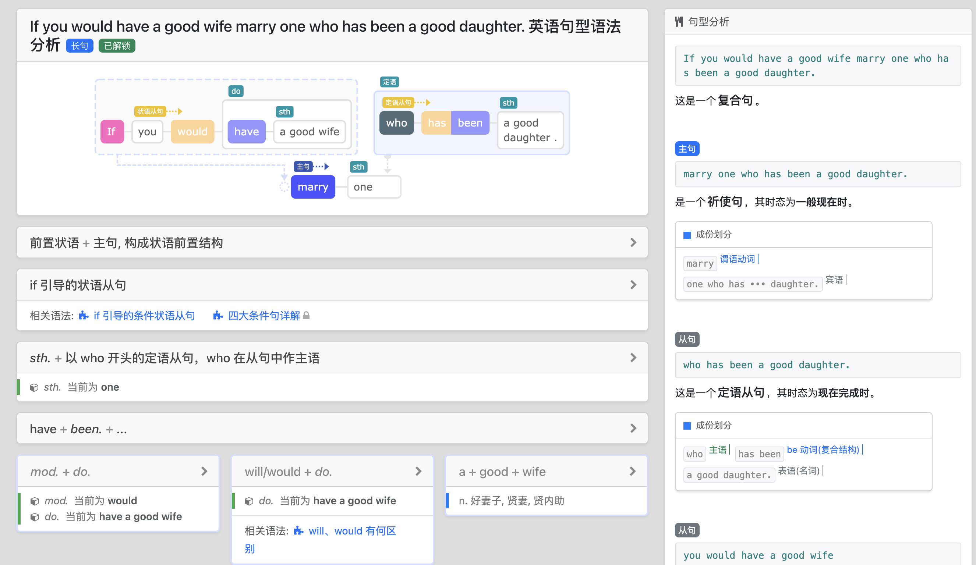This screenshot has width=976, height=565.
Task: Click the 已解锁 badge in title
Action: [117, 46]
